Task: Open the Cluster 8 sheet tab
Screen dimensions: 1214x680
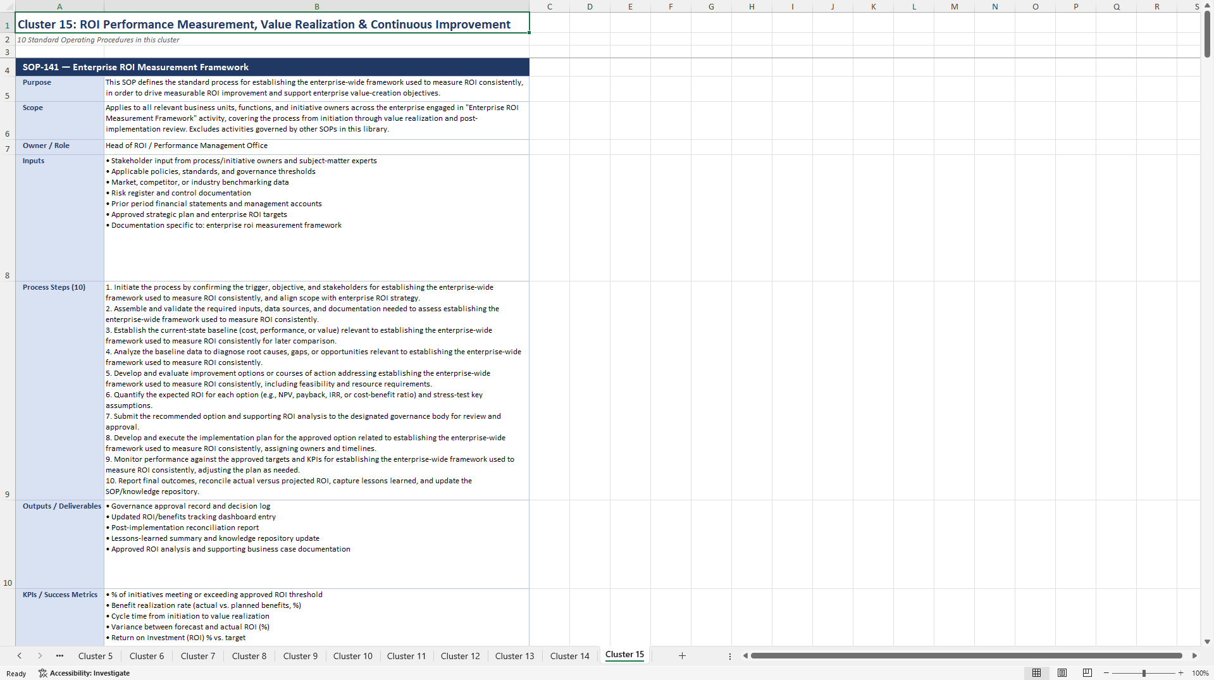Action: click(x=249, y=656)
